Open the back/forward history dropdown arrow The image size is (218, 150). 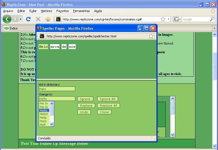[20, 19]
